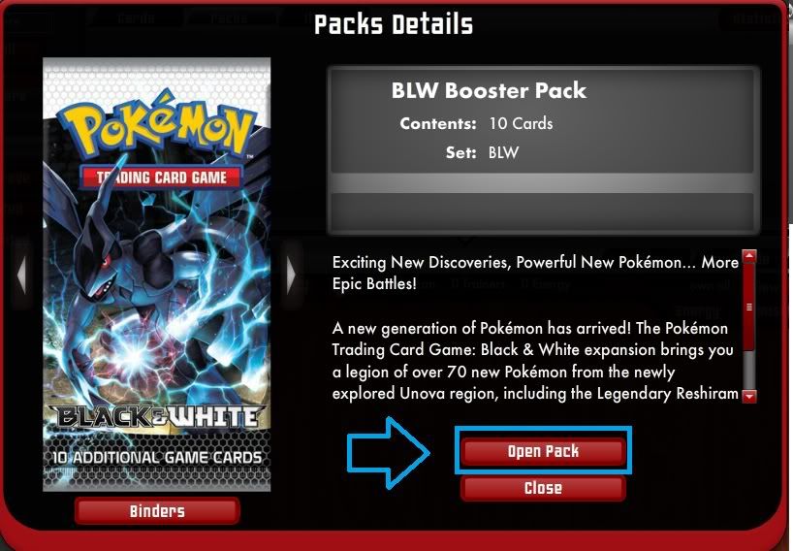
Task: Click the Trading Card Game red banner
Action: pos(161,178)
